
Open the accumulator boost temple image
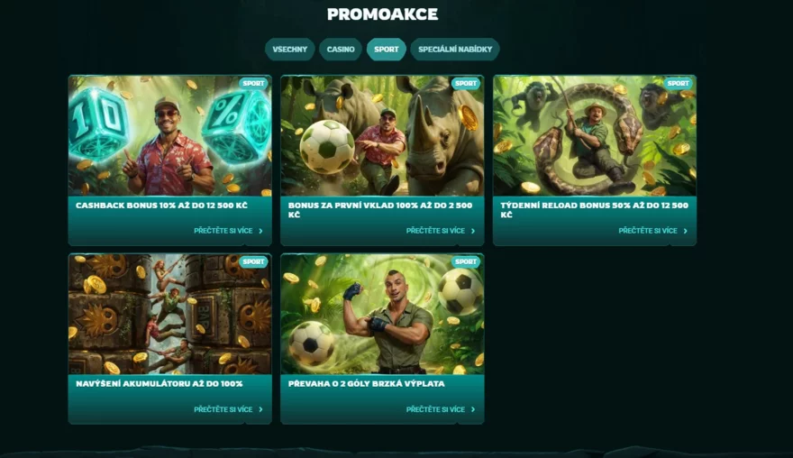click(170, 314)
